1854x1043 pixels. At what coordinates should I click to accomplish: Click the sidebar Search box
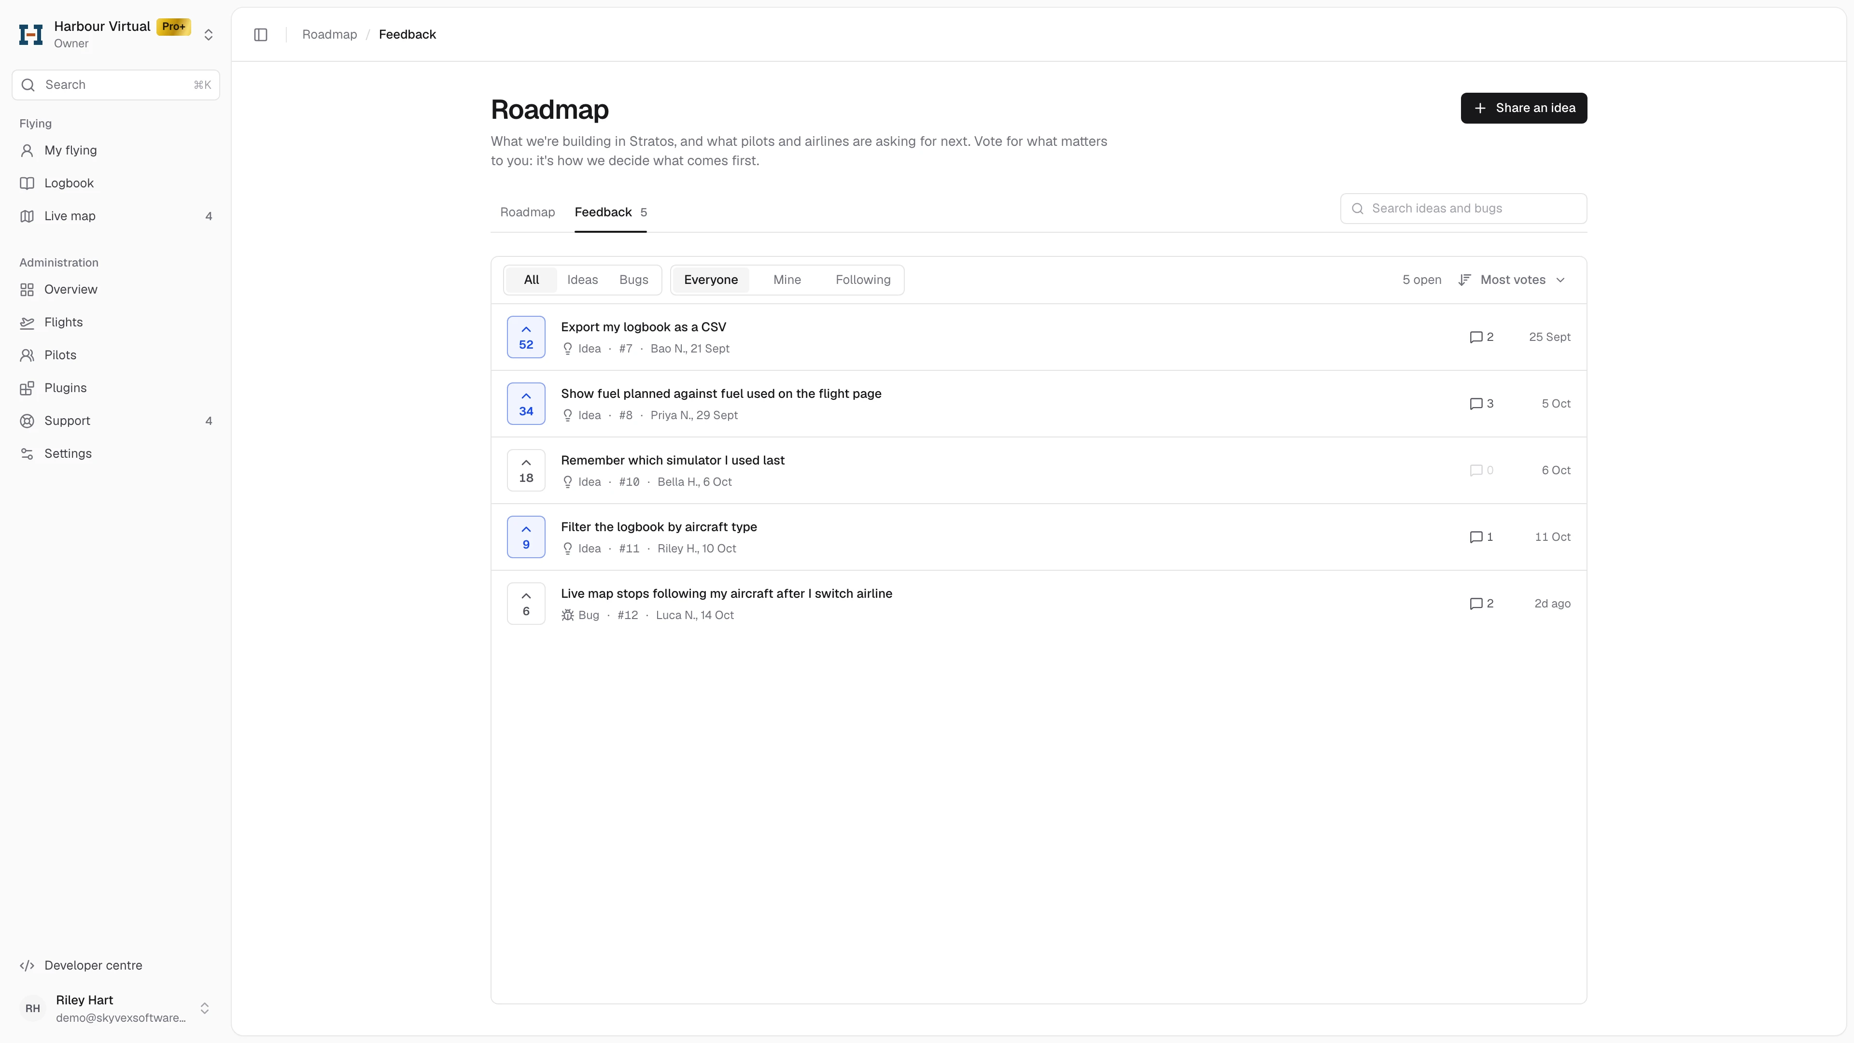pos(116,85)
